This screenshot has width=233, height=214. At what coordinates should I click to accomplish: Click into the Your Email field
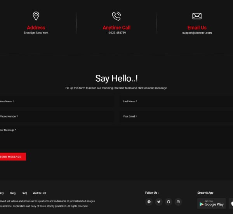point(177,116)
